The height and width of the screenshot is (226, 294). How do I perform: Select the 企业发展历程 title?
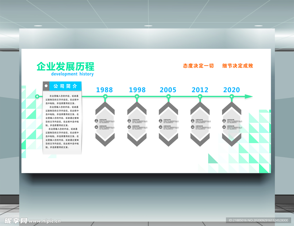coord(65,67)
